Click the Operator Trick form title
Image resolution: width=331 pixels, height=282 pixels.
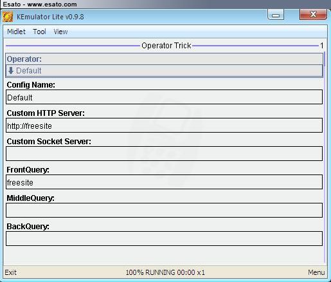pyautogui.click(x=166, y=46)
